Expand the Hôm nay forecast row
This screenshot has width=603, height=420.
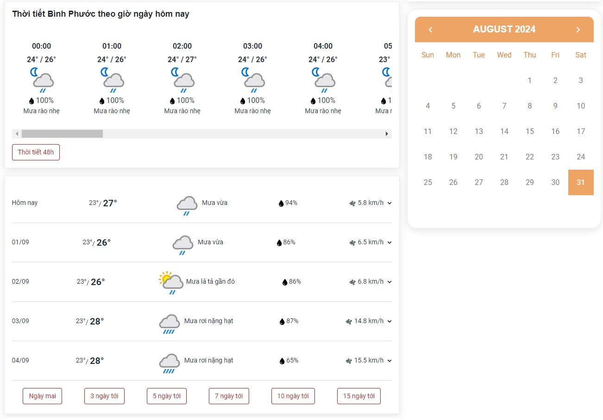pos(389,203)
